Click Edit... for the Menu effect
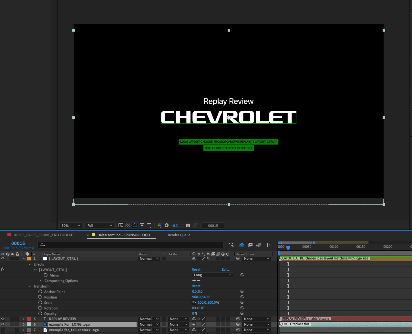The width and height of the screenshot is (412, 334). click(x=226, y=269)
